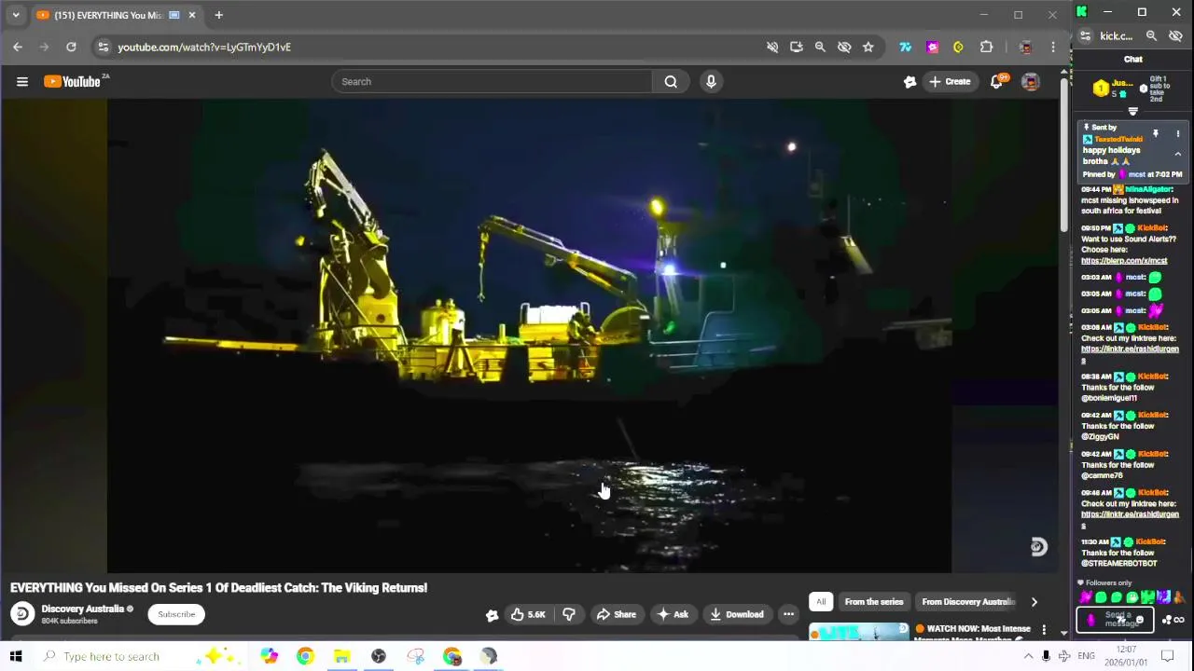
Task: Open Chrome profile avatar in toolbar
Action: [x=1025, y=47]
